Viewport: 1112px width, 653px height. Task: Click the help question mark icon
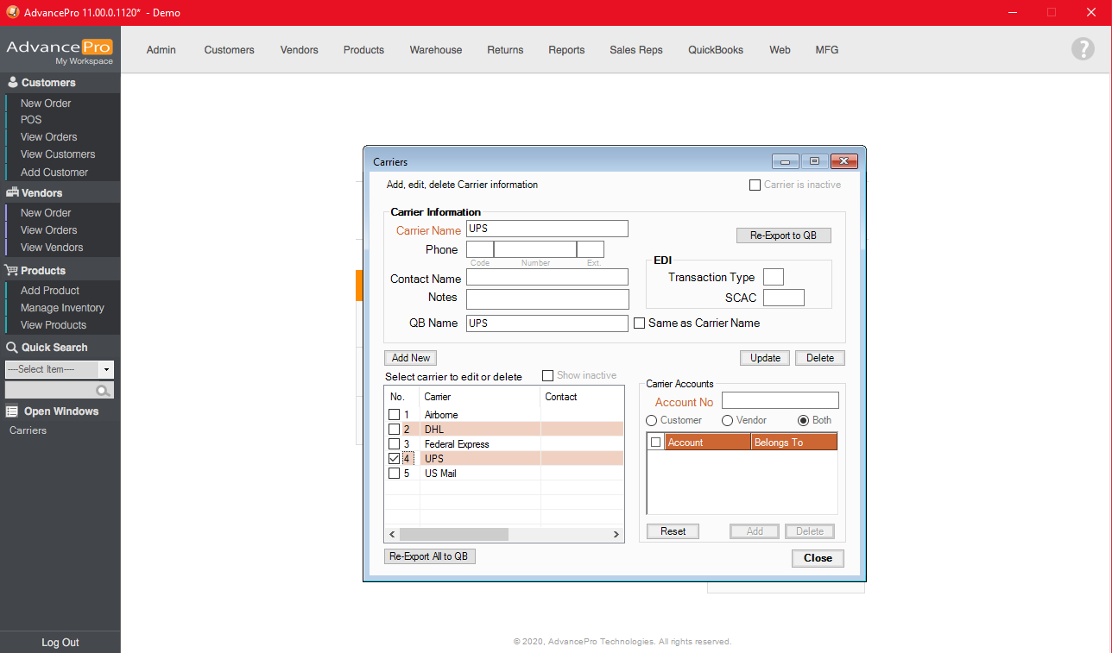1083,49
